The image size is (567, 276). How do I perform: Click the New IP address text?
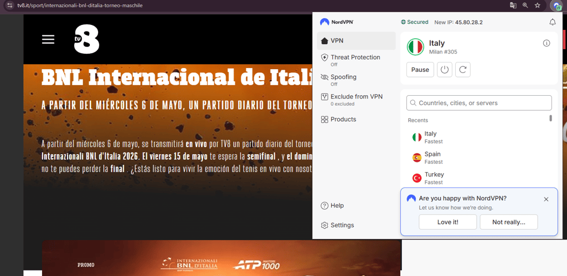458,22
